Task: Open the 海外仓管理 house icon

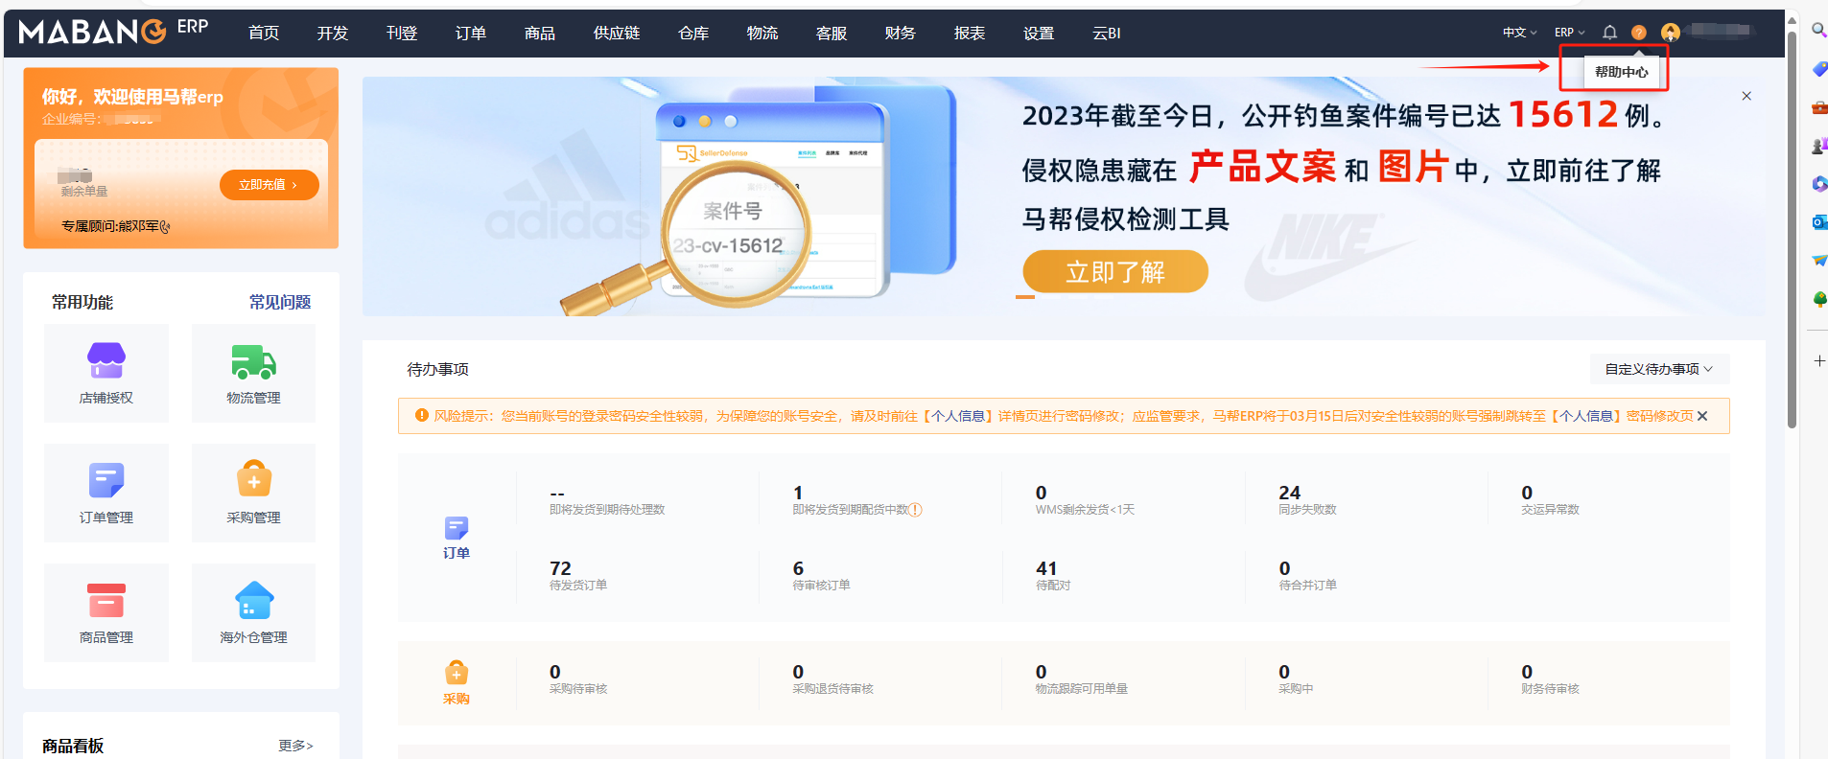Action: pos(254,600)
